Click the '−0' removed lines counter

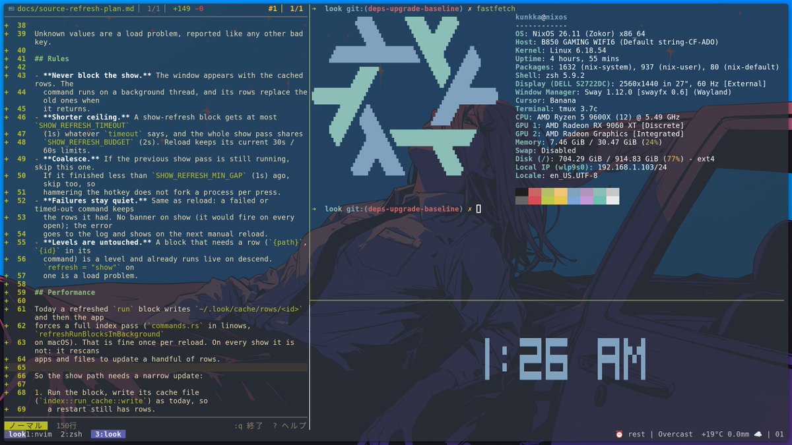click(x=200, y=9)
